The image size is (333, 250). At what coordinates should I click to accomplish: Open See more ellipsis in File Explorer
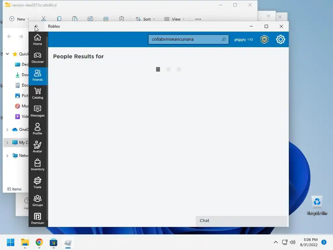pos(198,19)
